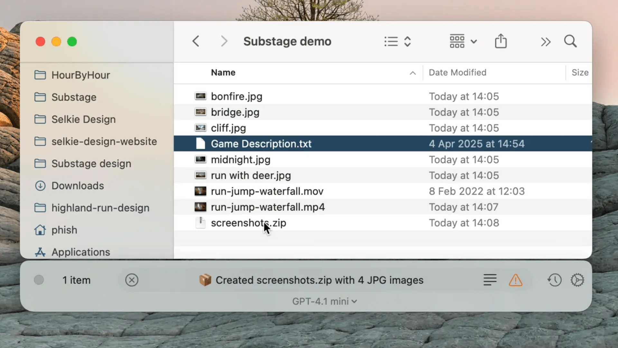Image resolution: width=618 pixels, height=348 pixels.
Task: Open the group-by grid dropdown
Action: 463,41
